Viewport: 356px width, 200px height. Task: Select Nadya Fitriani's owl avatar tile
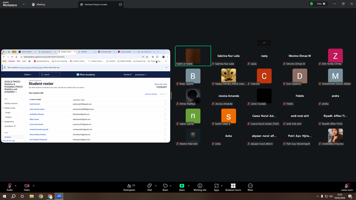(x=229, y=76)
